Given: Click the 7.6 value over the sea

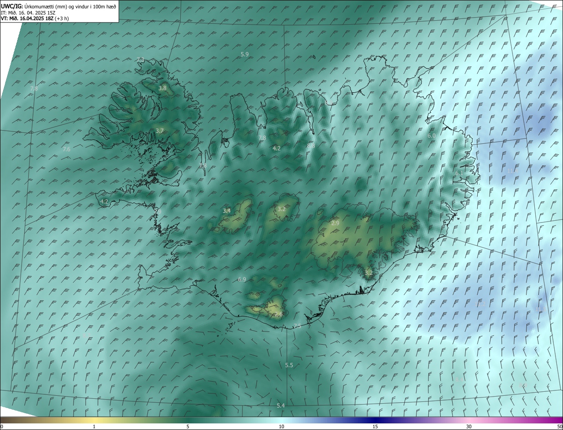Looking at the screenshot, I should pos(66,149).
